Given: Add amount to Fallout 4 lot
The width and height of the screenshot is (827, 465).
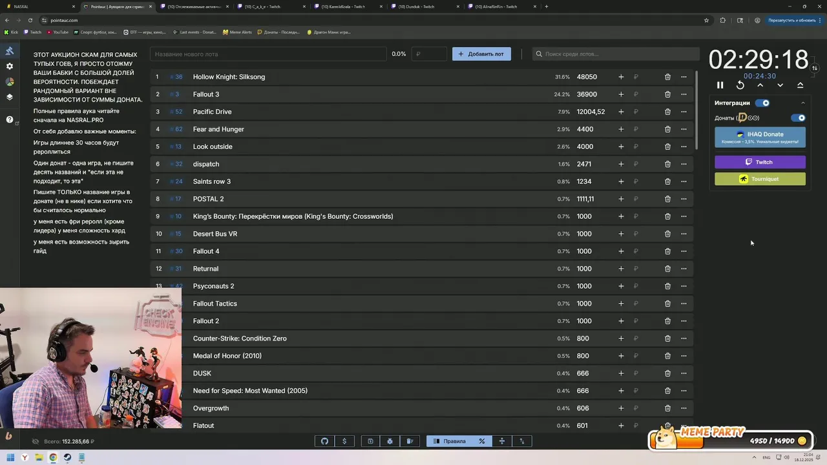Looking at the screenshot, I should pyautogui.click(x=621, y=251).
